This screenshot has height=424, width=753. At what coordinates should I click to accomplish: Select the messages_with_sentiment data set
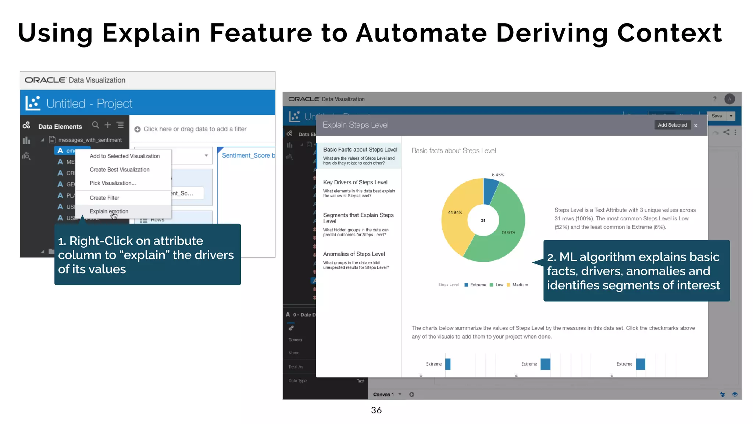coord(90,140)
